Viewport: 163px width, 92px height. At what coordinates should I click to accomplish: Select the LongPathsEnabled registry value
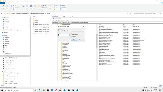pyautogui.click(x=104, y=31)
